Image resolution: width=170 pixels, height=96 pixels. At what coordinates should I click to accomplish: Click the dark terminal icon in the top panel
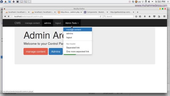18,2
